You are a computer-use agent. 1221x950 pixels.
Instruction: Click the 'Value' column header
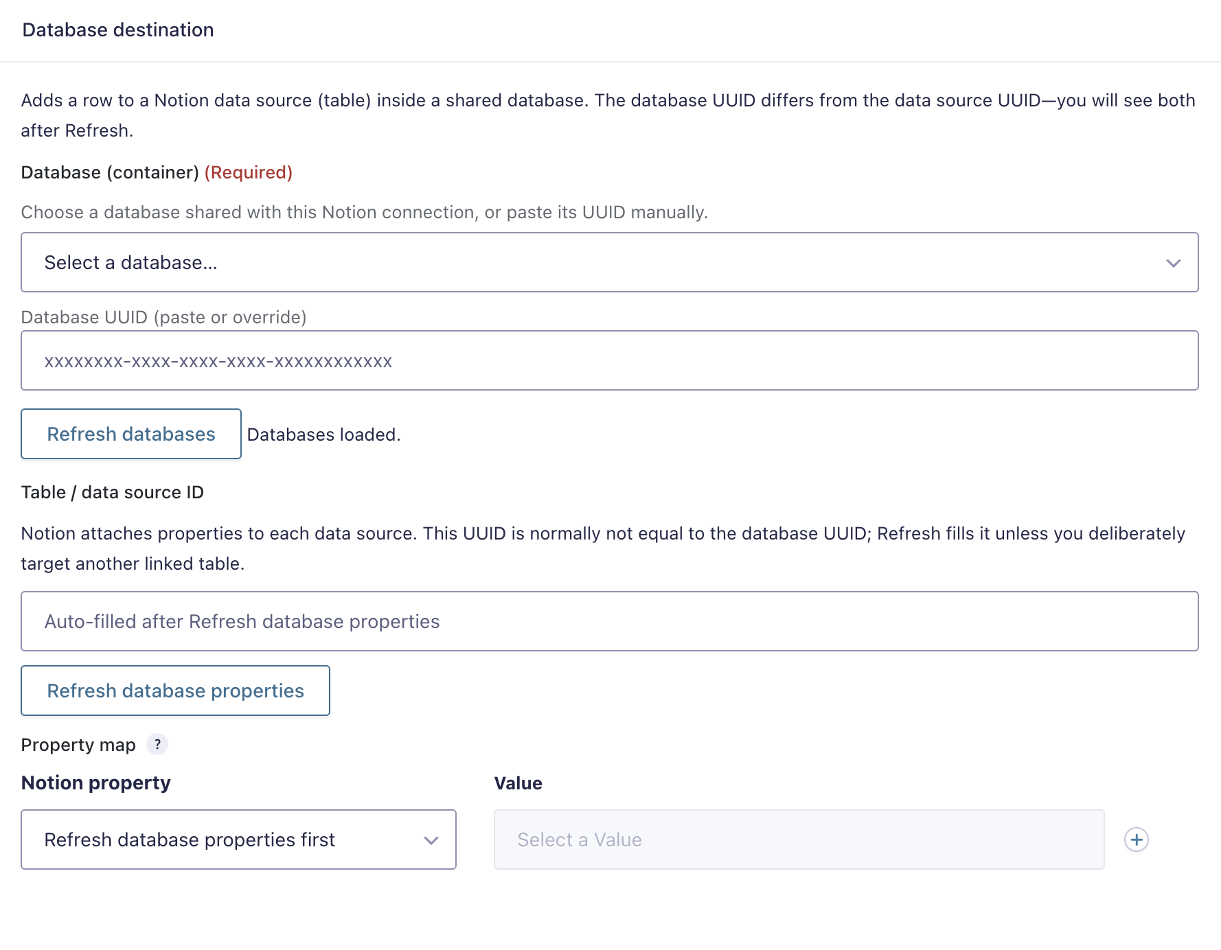[518, 783]
